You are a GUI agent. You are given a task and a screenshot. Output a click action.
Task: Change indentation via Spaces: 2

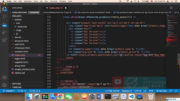127,91
